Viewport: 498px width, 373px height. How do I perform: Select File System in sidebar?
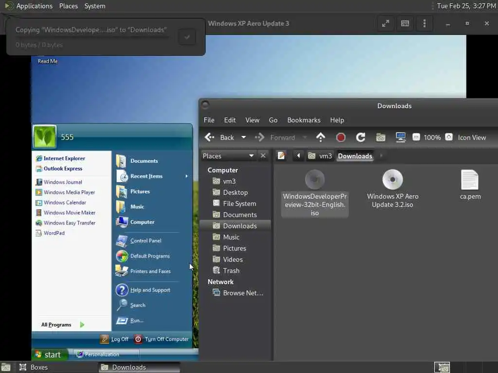pos(235,203)
